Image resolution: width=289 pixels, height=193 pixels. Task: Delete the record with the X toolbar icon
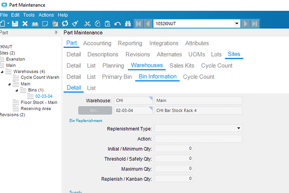click(x=25, y=23)
